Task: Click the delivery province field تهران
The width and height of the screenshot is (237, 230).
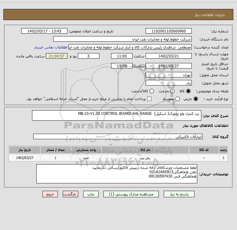Action: (x=169, y=75)
